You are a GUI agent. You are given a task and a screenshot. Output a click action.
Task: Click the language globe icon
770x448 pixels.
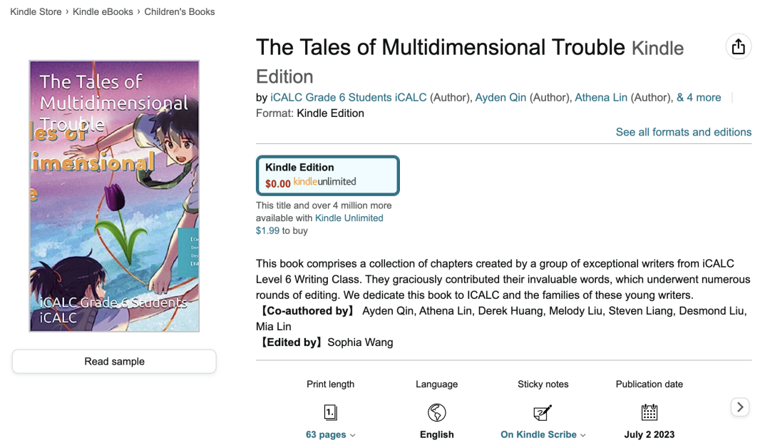point(436,412)
